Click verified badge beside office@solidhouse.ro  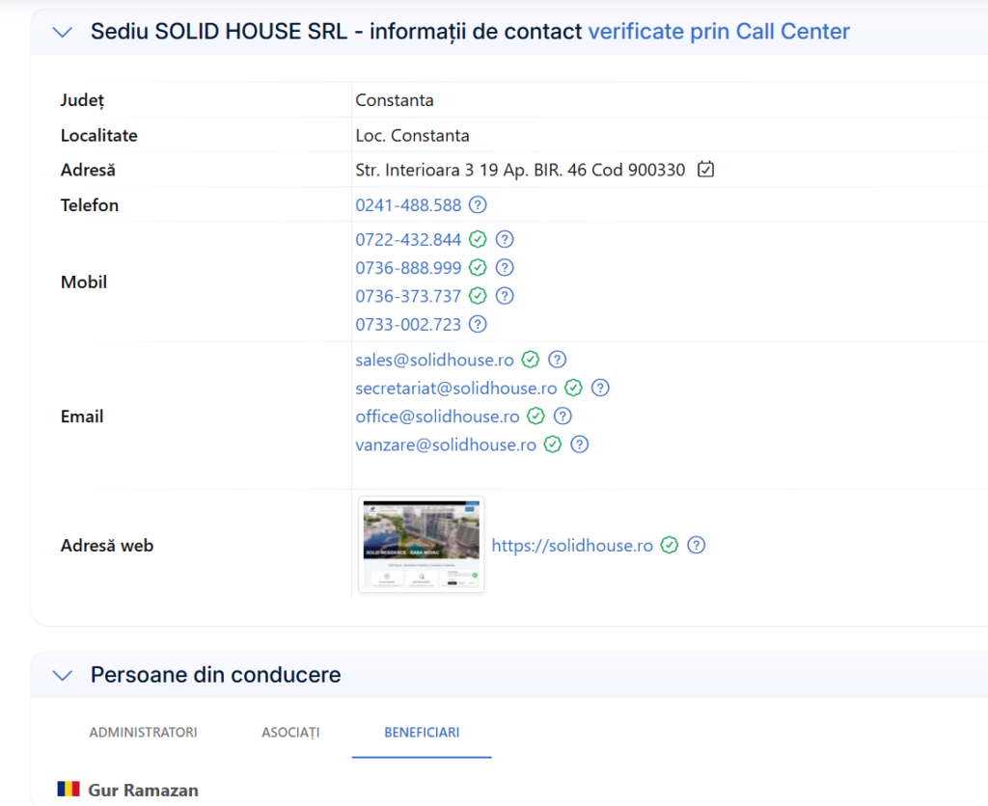coord(536,416)
